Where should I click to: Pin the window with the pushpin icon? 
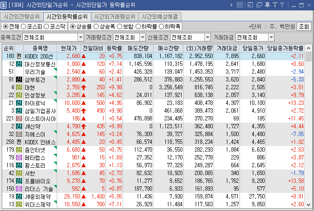point(267,5)
